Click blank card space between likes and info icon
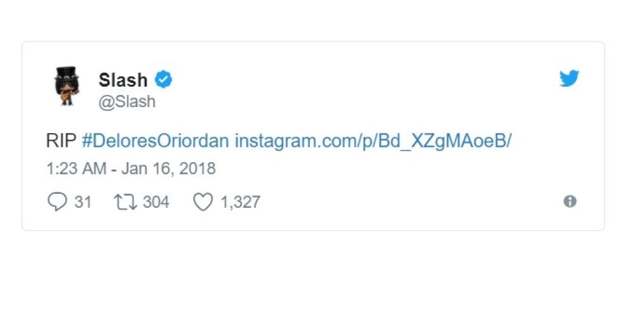 coord(413,202)
